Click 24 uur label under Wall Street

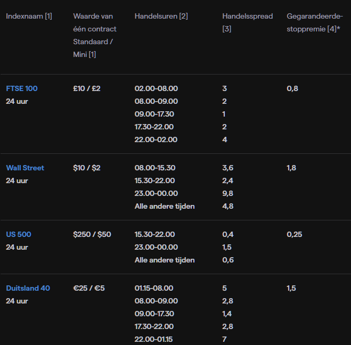17,180
